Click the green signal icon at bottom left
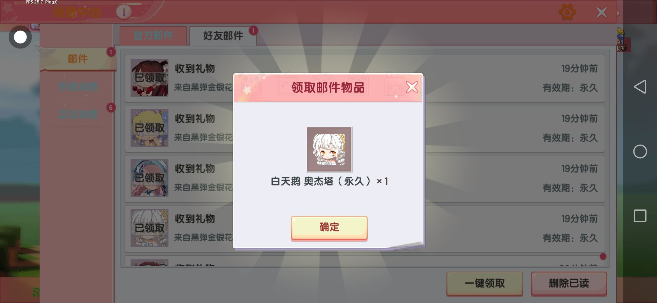 [35, 292]
